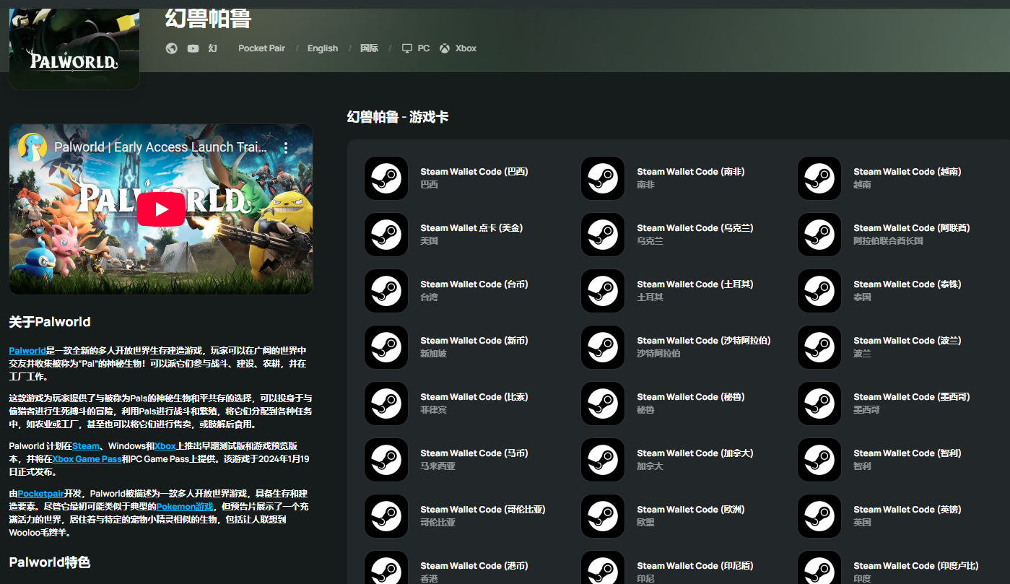Click the Steam icon for Wallet Code (加拿大)
Viewport: 1010px width, 584px height.
[603, 460]
